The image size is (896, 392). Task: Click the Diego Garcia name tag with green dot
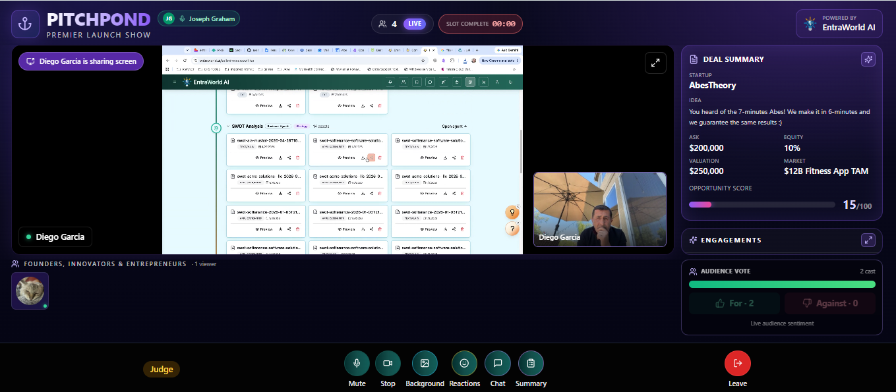pyautogui.click(x=55, y=237)
